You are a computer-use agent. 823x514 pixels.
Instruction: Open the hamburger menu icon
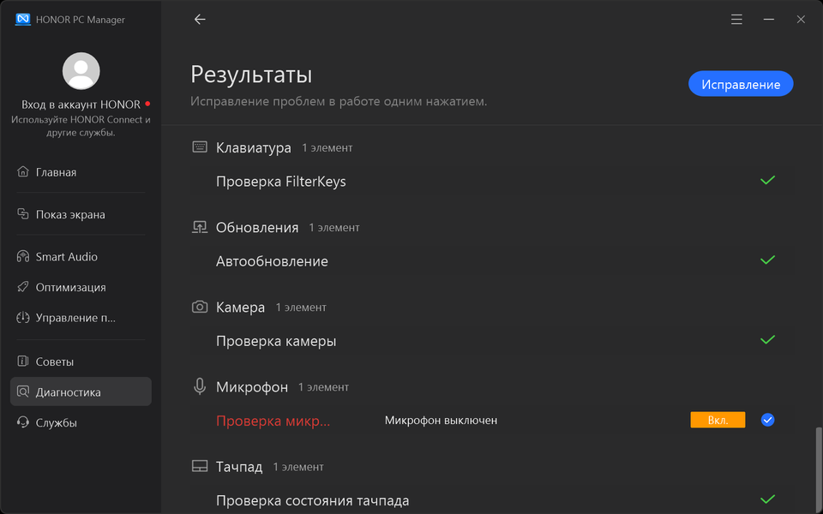[736, 20]
